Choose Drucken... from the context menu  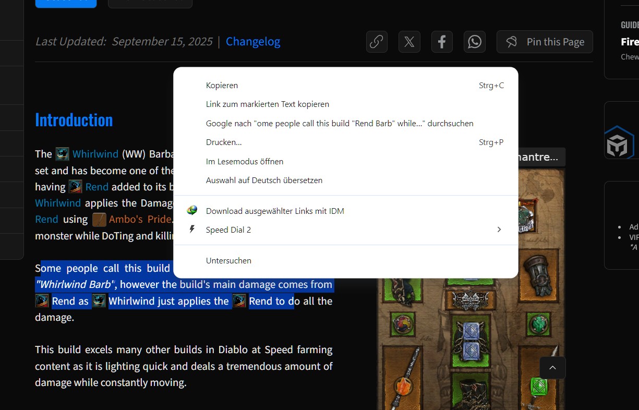[345, 142]
